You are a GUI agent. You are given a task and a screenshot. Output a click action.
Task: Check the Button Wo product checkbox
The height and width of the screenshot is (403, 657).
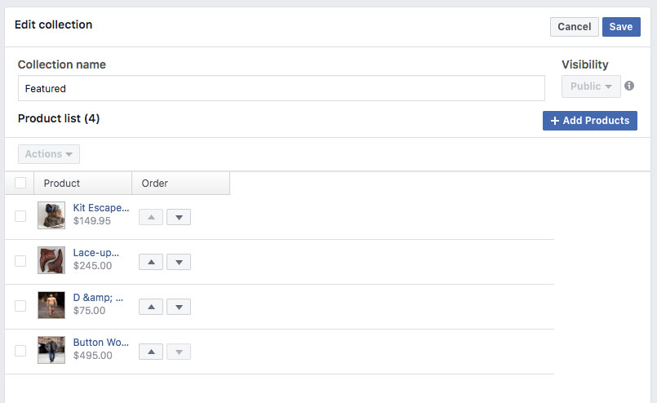[x=20, y=351]
